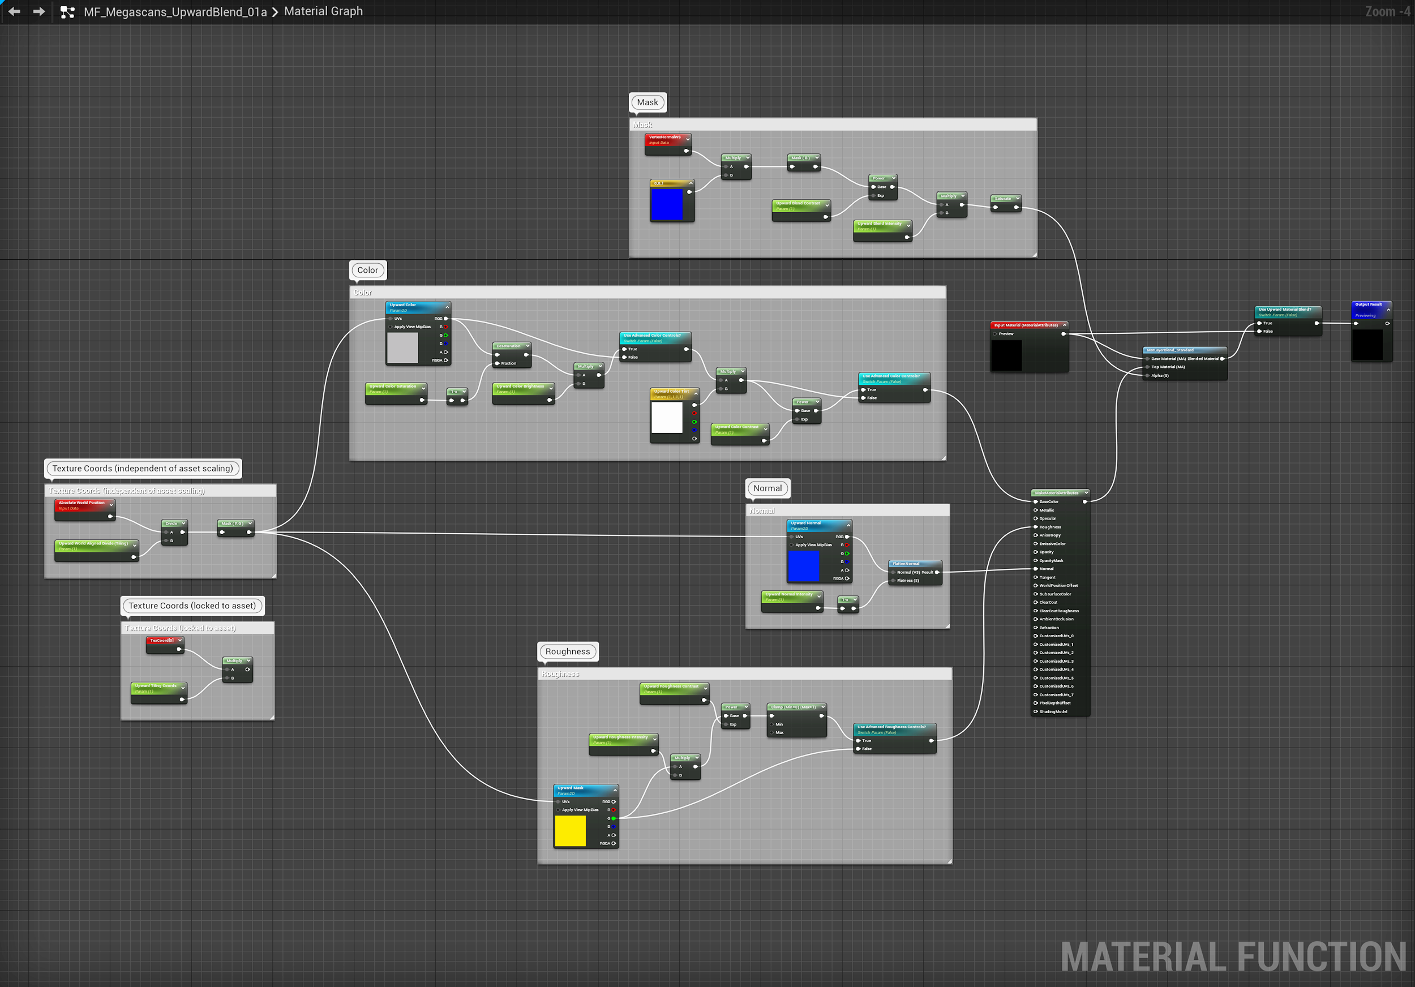
Task: Click the red R pin on Upward Normal
Action: (x=847, y=545)
